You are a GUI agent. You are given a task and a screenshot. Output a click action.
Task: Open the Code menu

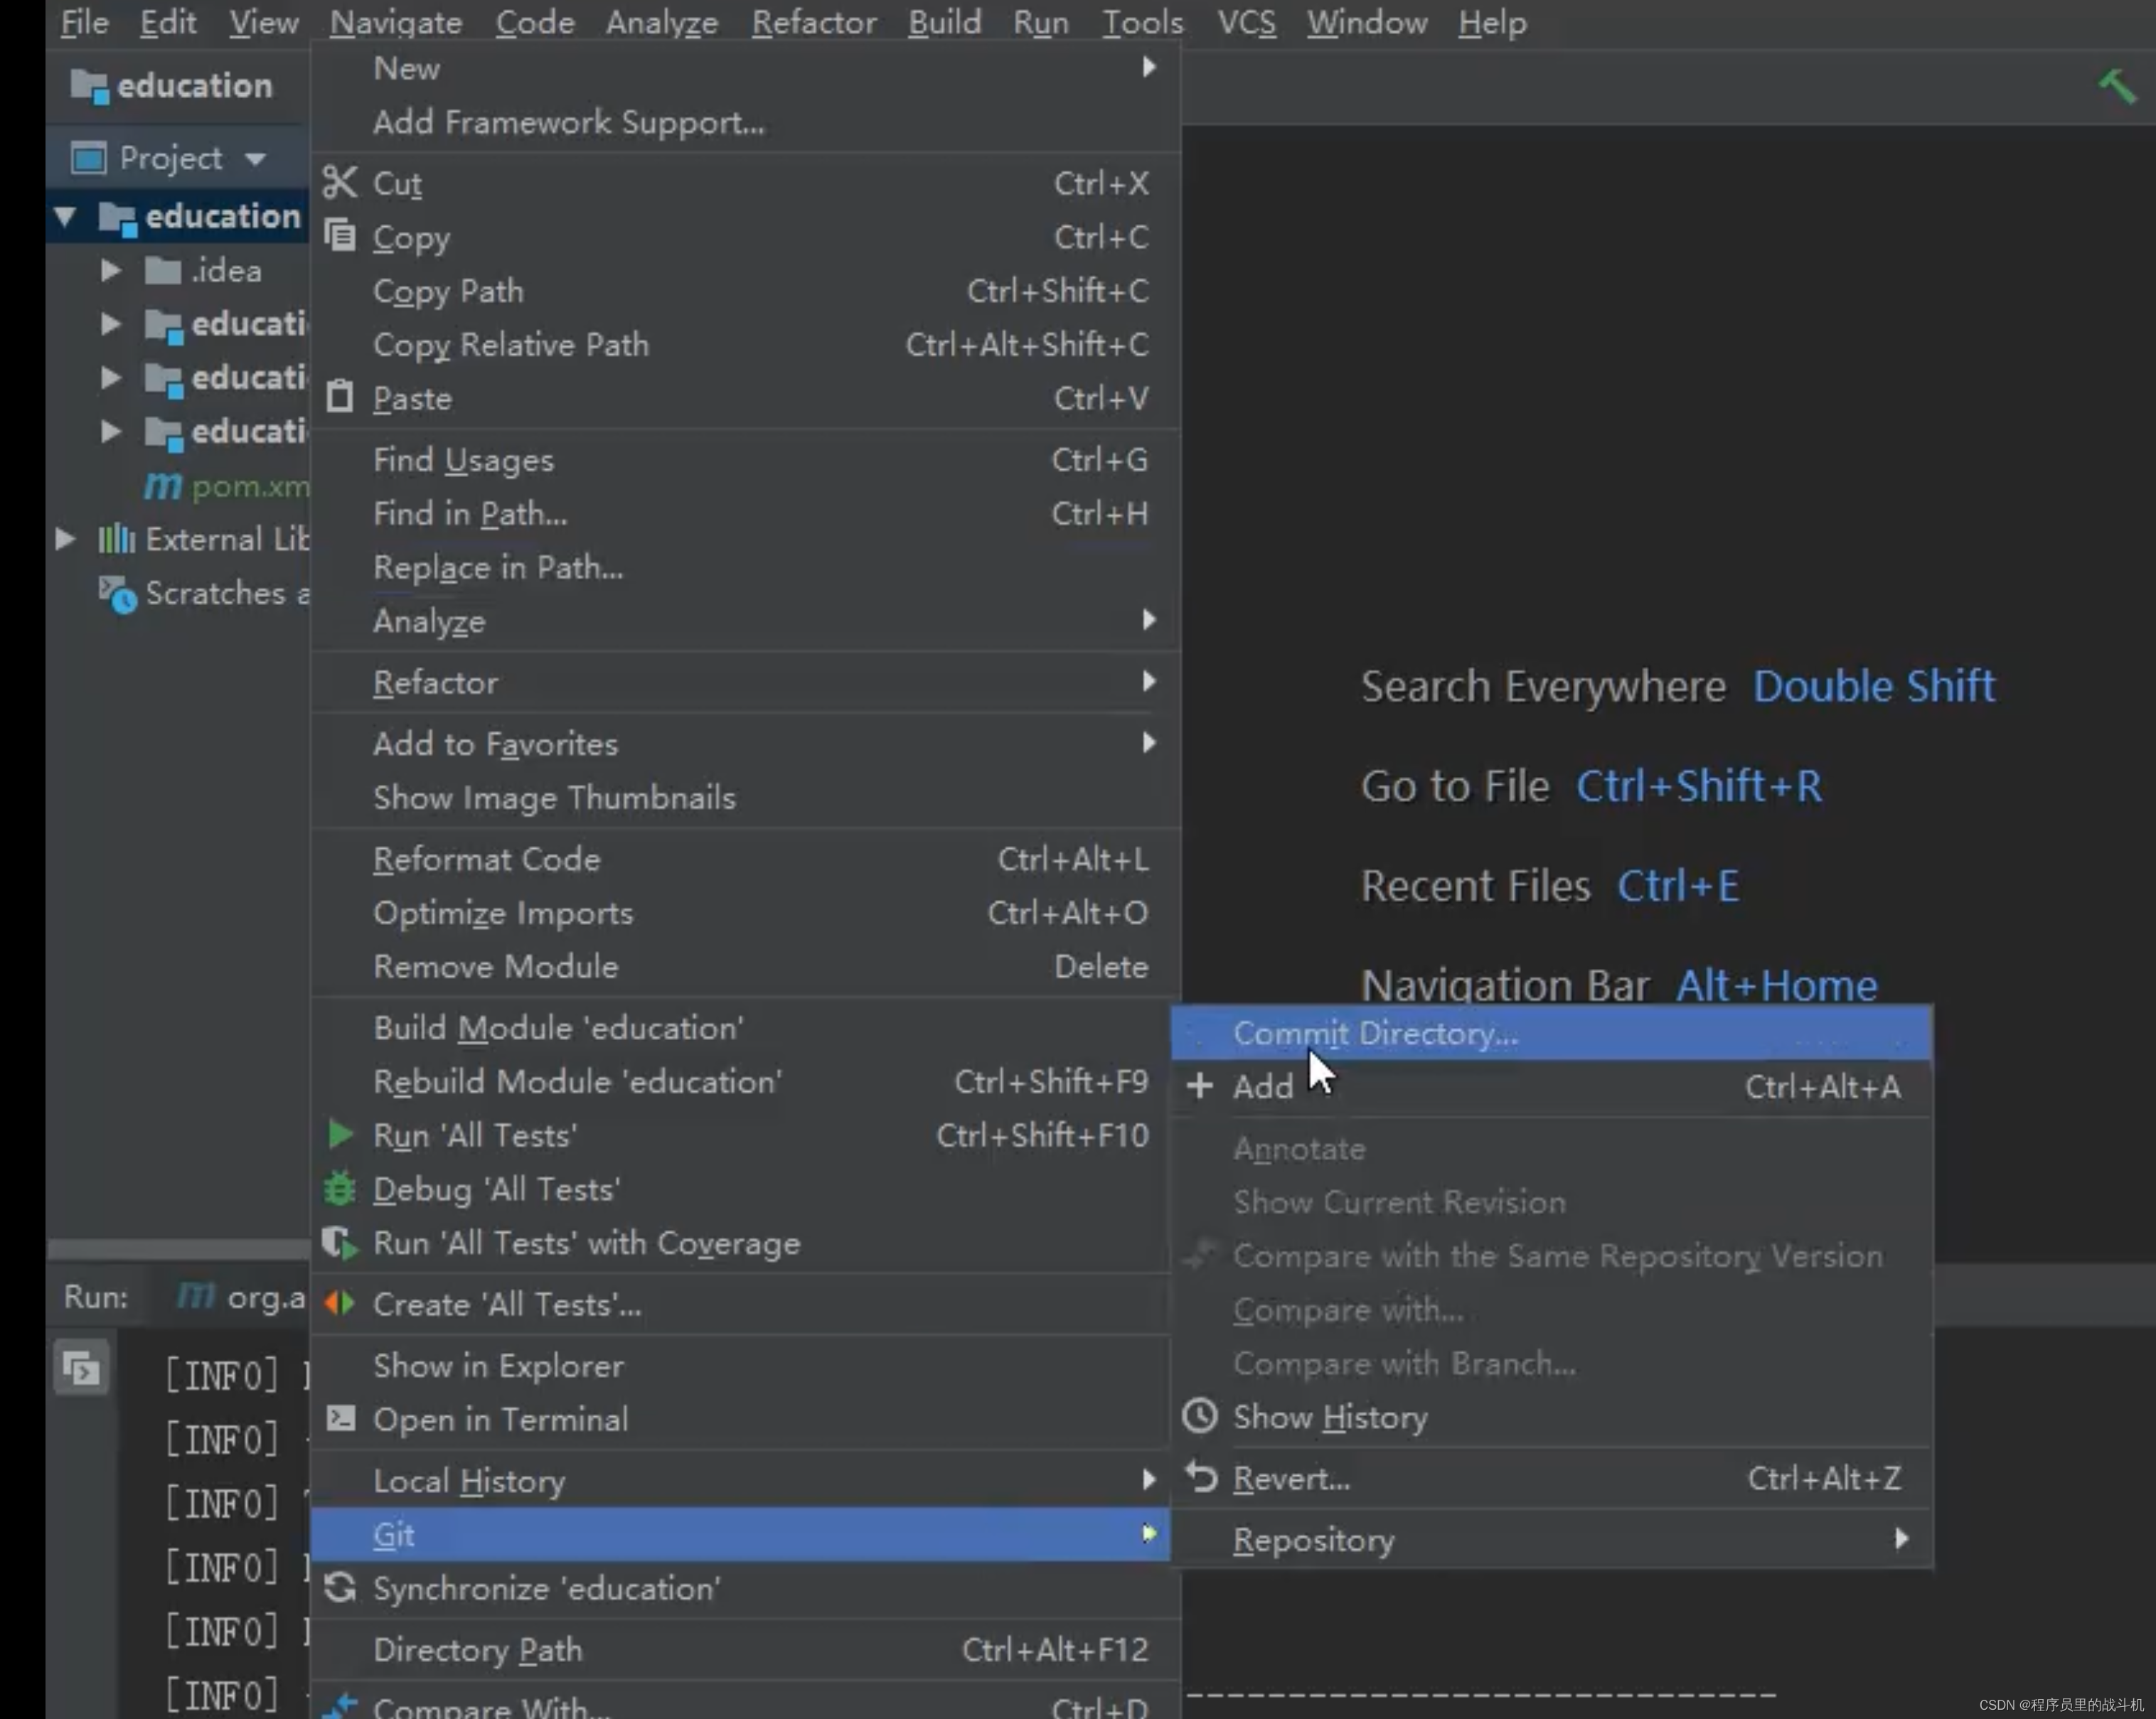click(534, 22)
